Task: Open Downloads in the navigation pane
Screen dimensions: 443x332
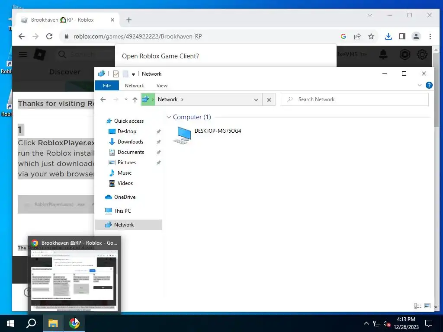Action: pyautogui.click(x=130, y=142)
